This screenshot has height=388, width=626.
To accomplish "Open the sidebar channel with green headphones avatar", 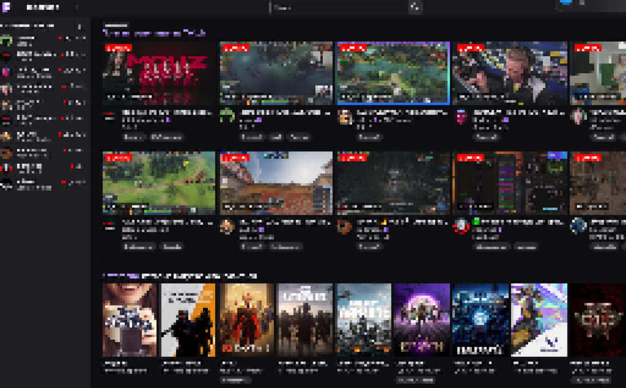I will [x=6, y=40].
